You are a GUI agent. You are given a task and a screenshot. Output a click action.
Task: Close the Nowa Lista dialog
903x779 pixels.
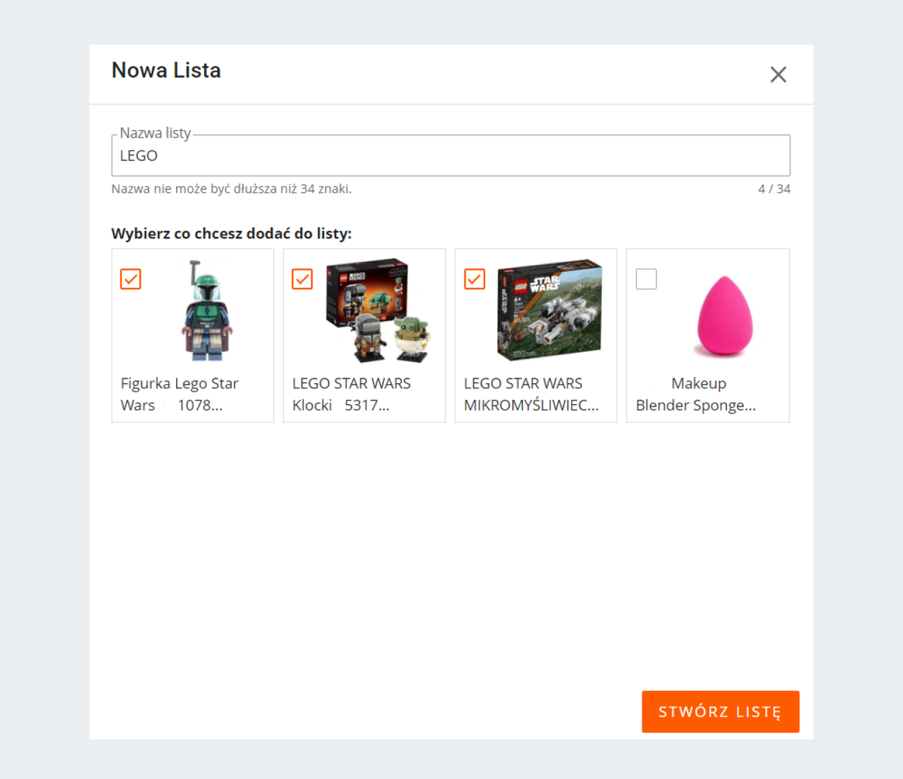tap(778, 75)
